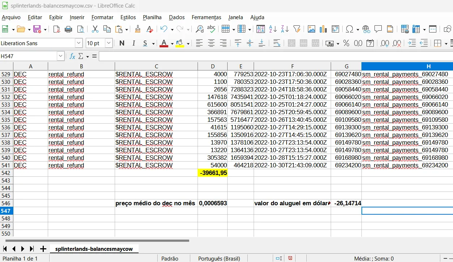Click the Cut scissors icon
Viewport: 453px width, 262px height.
[95, 29]
